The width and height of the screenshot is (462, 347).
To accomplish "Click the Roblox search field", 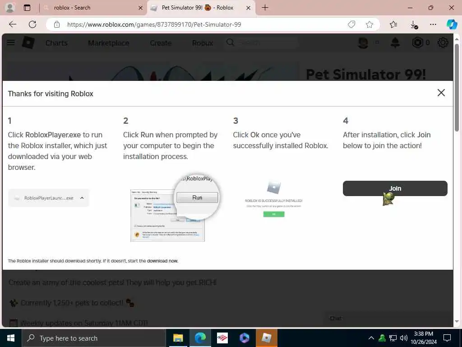I will coord(262,43).
